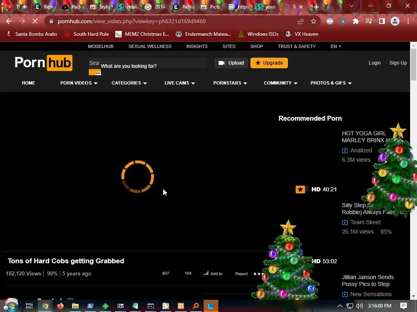
Task: Open the SHOP top link
Action: [x=257, y=46]
